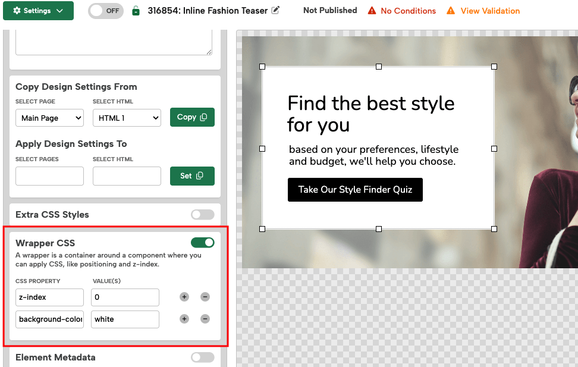Click the green Set button
This screenshot has height=367, width=578.
click(192, 175)
